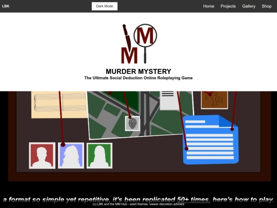Click the LBK copyright footer text
Viewport: 277px width, 208px height.
point(138,204)
